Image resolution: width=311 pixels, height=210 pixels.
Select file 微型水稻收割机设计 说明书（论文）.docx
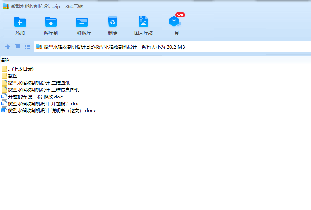49,110
